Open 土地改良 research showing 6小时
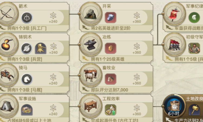This screenshot has width=203, height=122. 174,106
